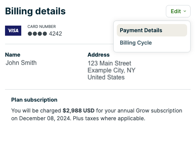Viewport: 196px width, 154px height.
Task: Click the chevron arrow next to Edit
Action: [185, 11]
